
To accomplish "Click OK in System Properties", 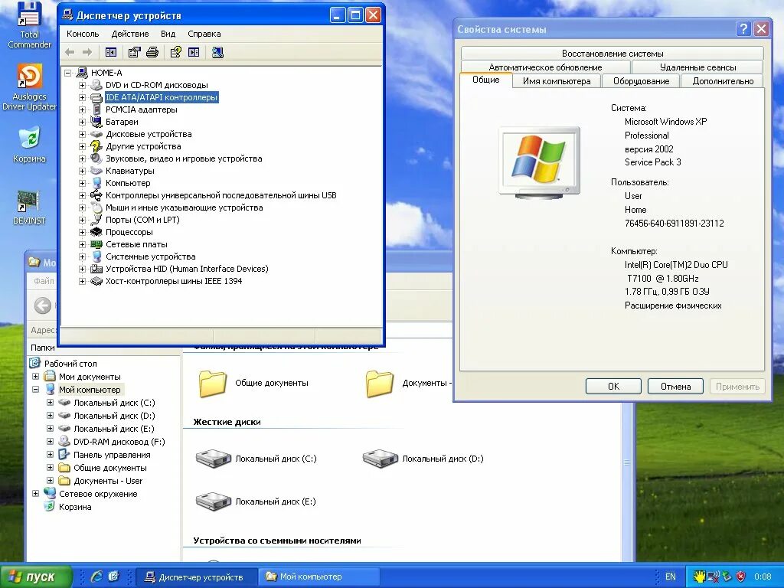I will [613, 387].
